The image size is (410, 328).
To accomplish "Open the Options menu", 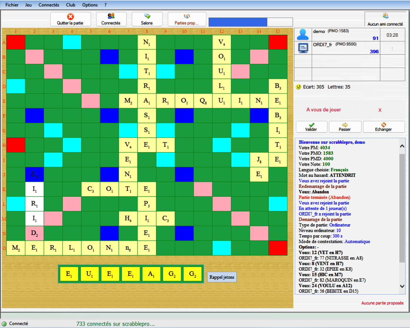I will coord(90,5).
